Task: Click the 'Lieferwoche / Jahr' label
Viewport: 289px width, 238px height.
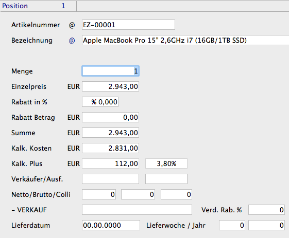Action: tap(176, 226)
